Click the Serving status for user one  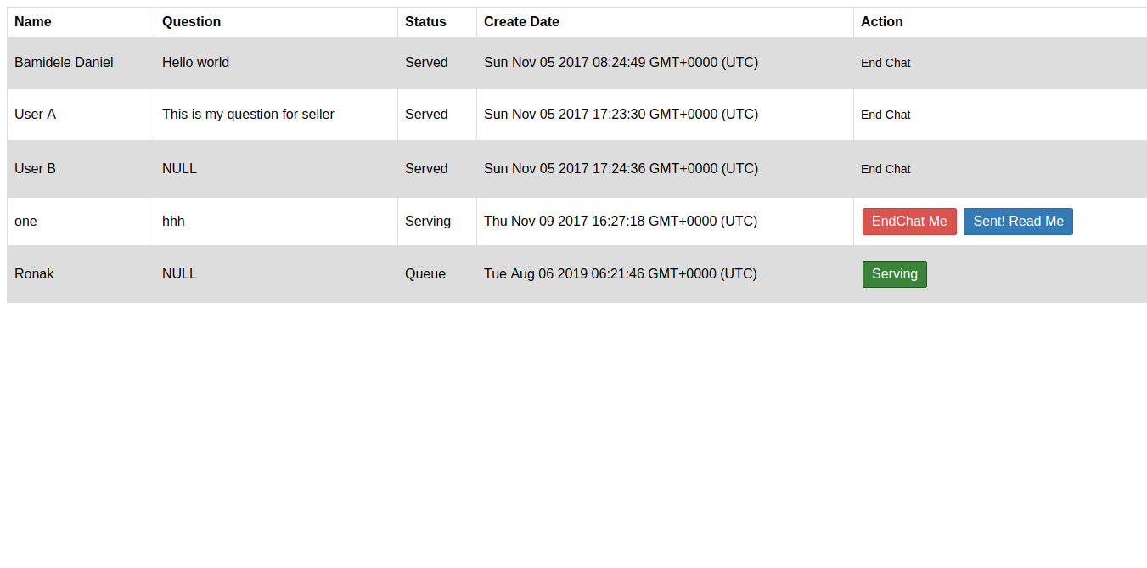[x=428, y=222]
